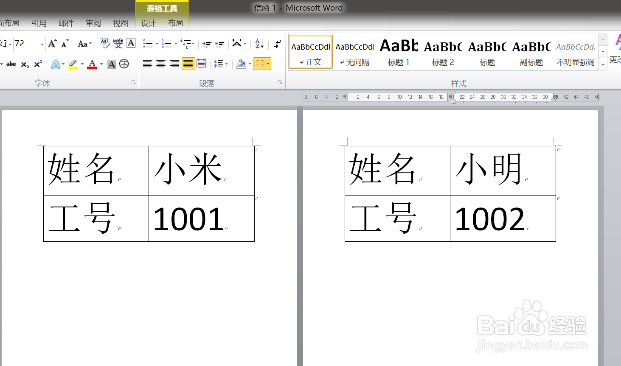
Task: Apply the 无间隔 style
Action: 354,52
